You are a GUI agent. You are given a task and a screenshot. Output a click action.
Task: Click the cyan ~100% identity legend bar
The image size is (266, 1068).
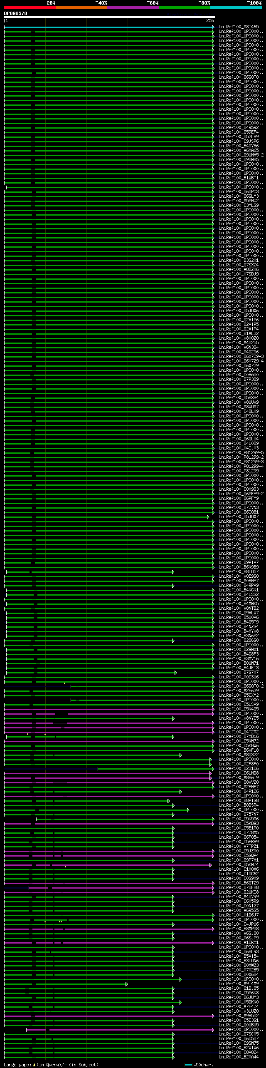click(236, 7)
